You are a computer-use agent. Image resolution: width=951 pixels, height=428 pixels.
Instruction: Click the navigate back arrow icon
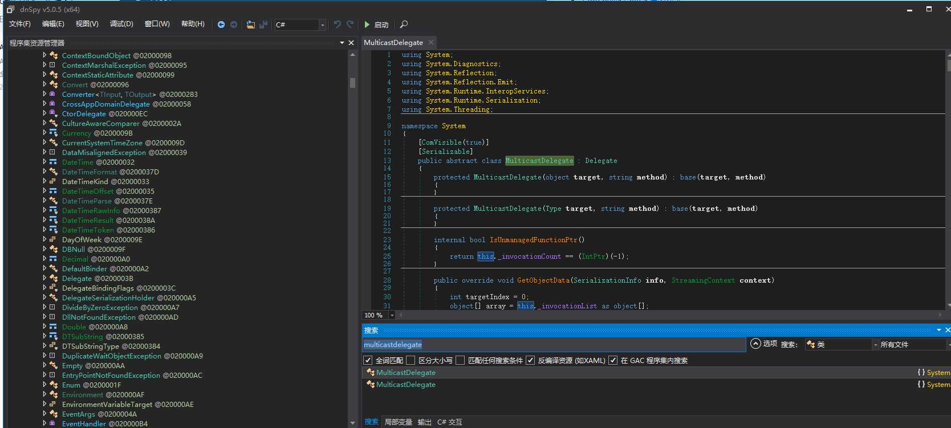(221, 25)
